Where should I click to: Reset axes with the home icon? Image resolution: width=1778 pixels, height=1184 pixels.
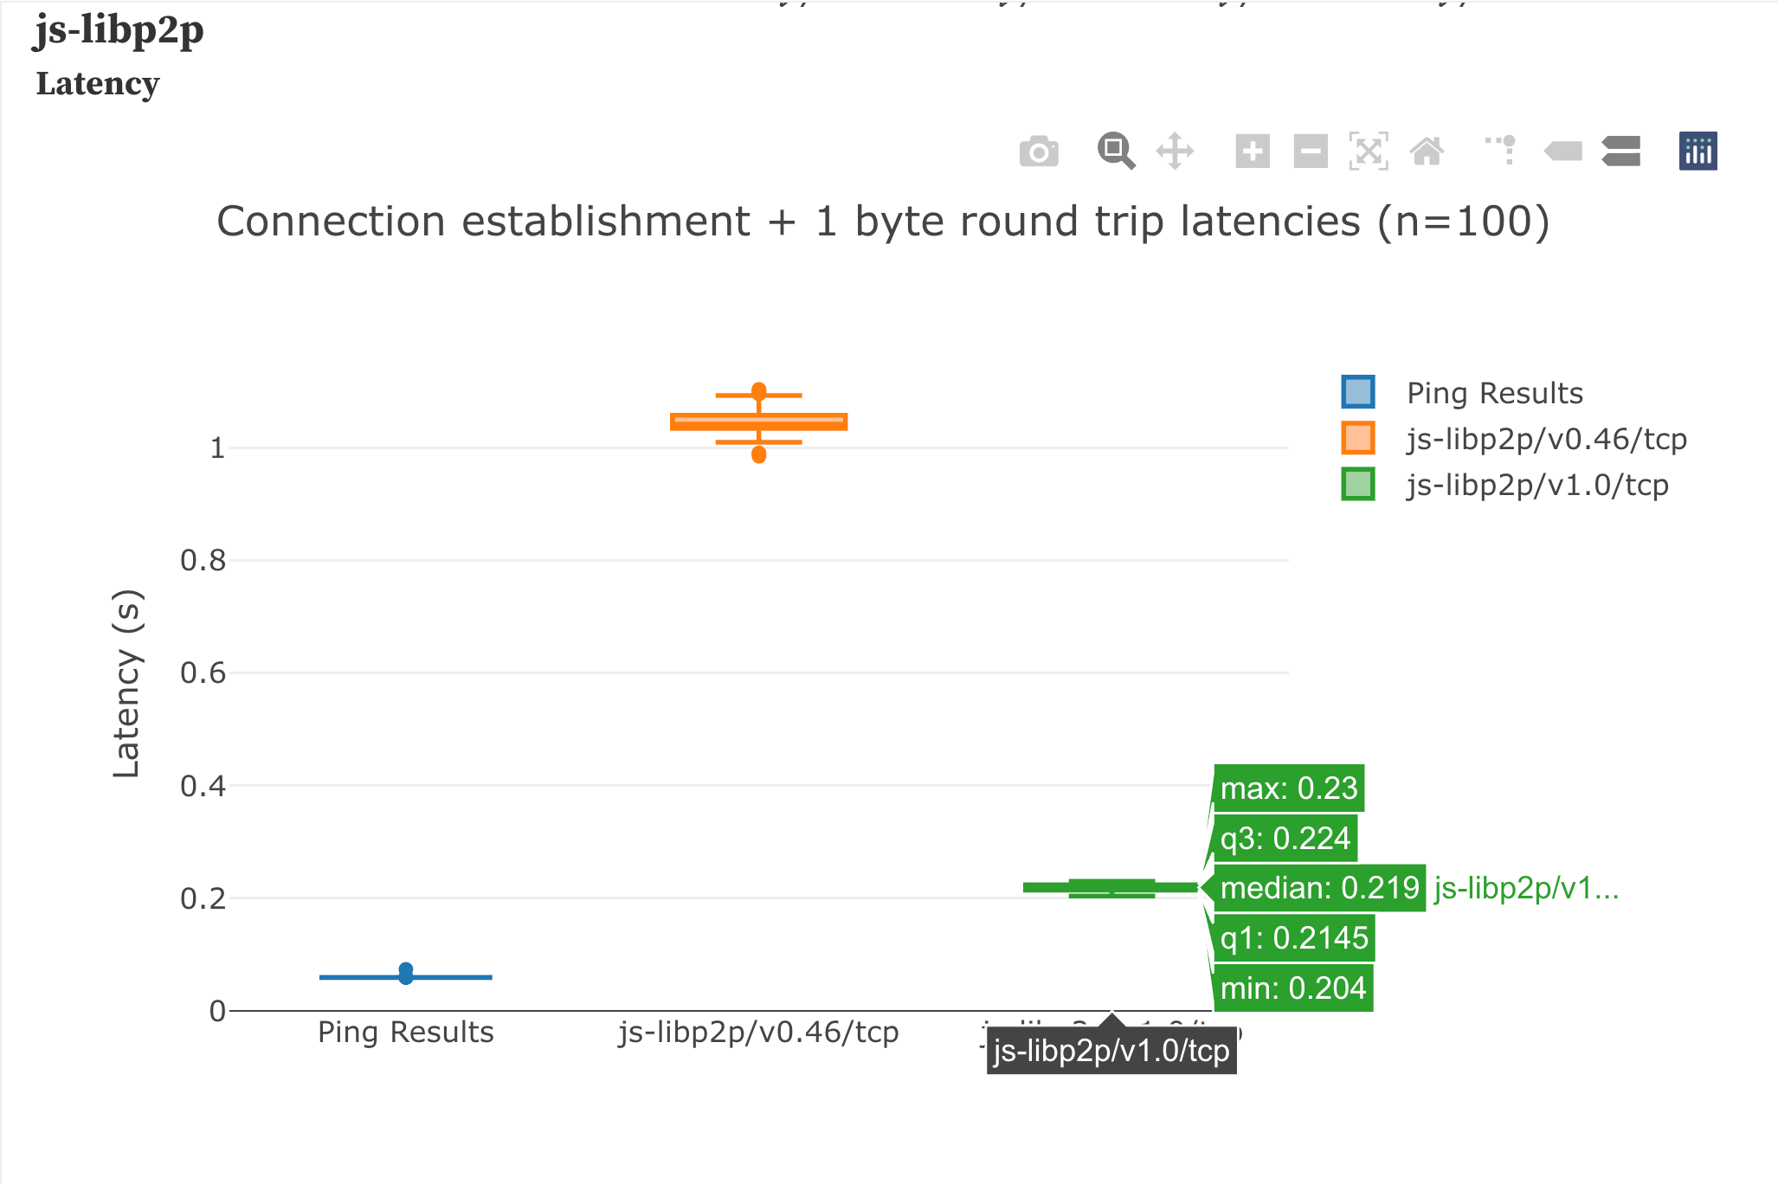tap(1427, 151)
